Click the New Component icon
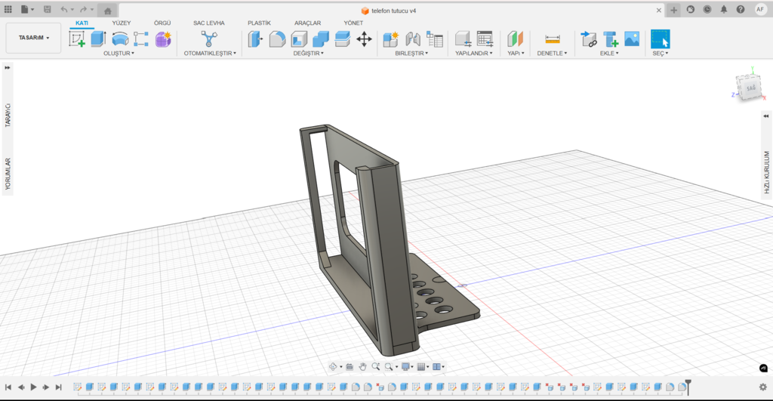The height and width of the screenshot is (401, 773). coord(391,39)
